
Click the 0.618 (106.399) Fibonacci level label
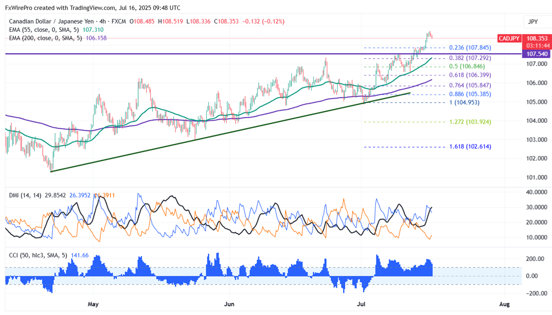470,75
